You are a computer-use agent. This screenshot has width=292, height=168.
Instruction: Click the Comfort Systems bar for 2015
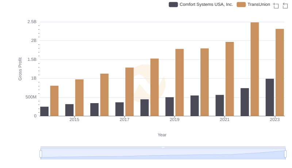click(x=69, y=110)
